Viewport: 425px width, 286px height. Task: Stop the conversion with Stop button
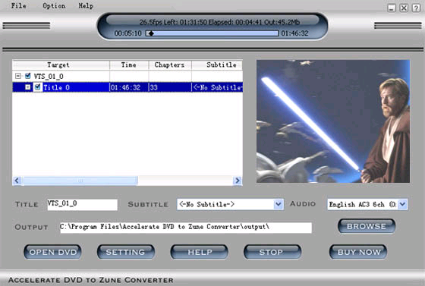tap(272, 252)
